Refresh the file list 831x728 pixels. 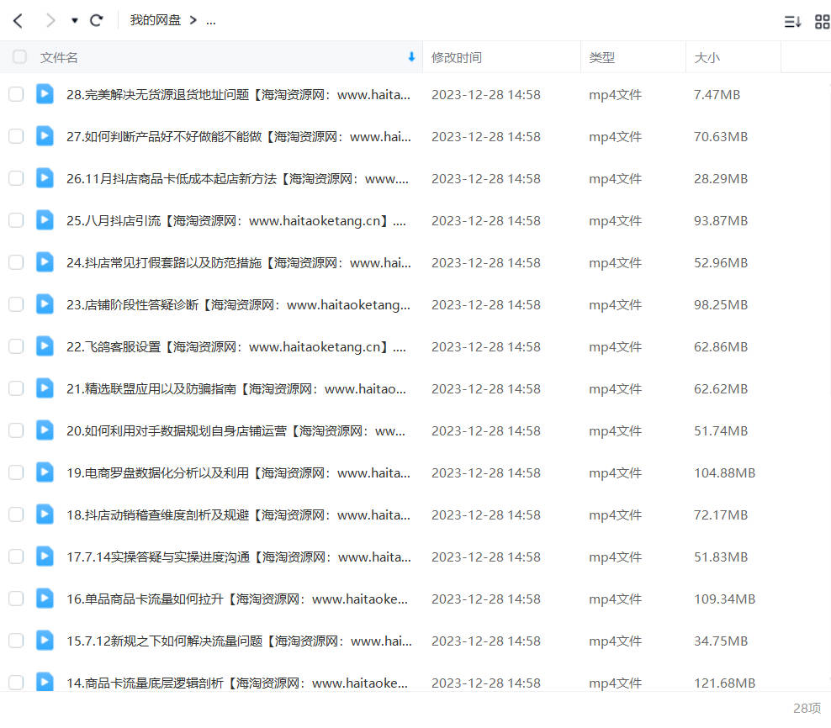96,21
